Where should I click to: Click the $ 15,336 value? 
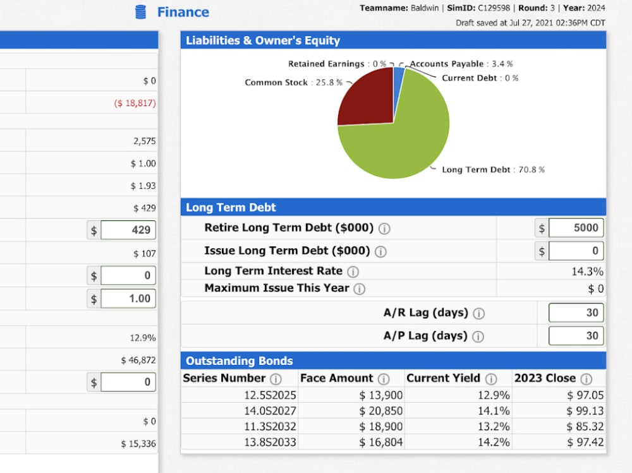pyautogui.click(x=138, y=444)
